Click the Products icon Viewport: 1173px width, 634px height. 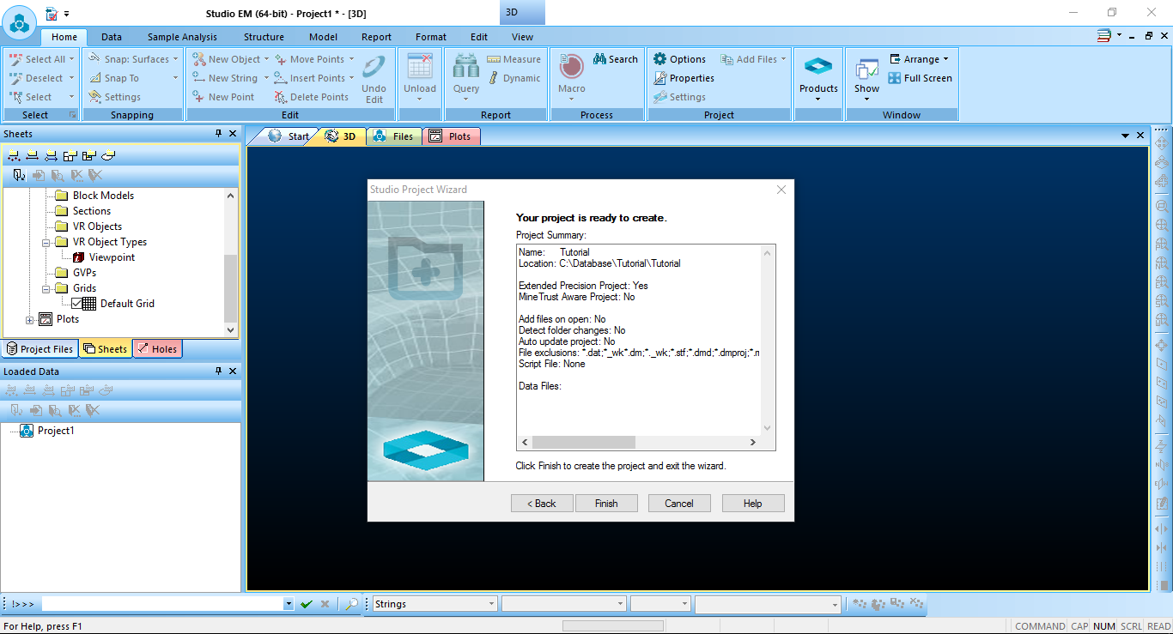pyautogui.click(x=818, y=68)
